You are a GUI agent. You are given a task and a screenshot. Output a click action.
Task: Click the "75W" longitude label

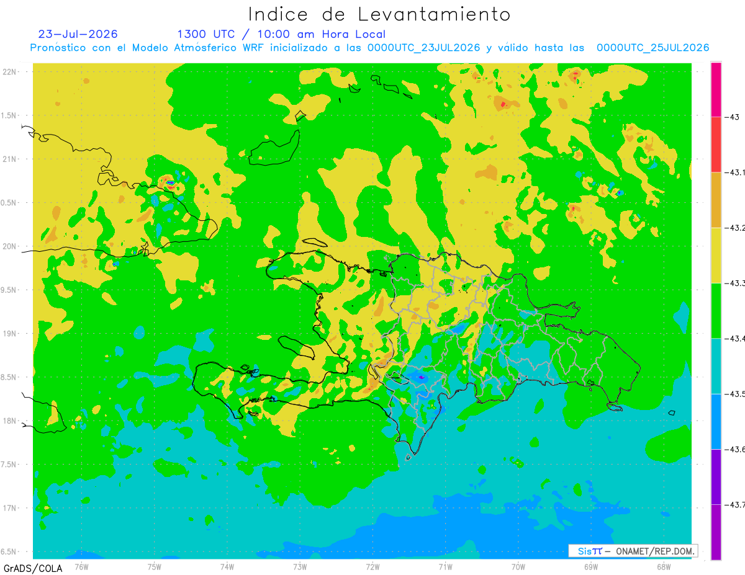(154, 566)
